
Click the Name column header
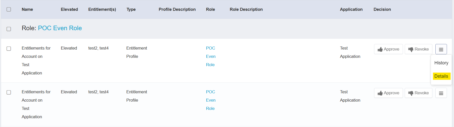pyautogui.click(x=27, y=9)
